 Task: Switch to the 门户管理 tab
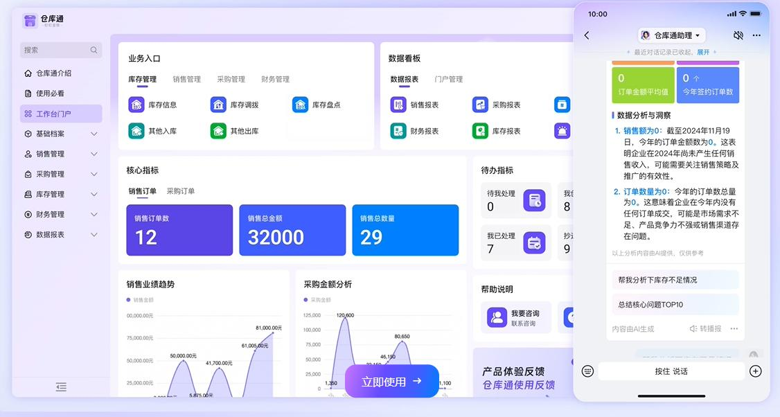(x=449, y=79)
